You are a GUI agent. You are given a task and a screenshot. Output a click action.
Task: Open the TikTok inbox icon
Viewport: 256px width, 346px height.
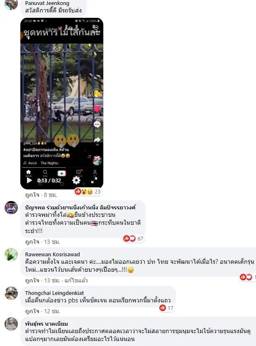click(x=78, y=172)
